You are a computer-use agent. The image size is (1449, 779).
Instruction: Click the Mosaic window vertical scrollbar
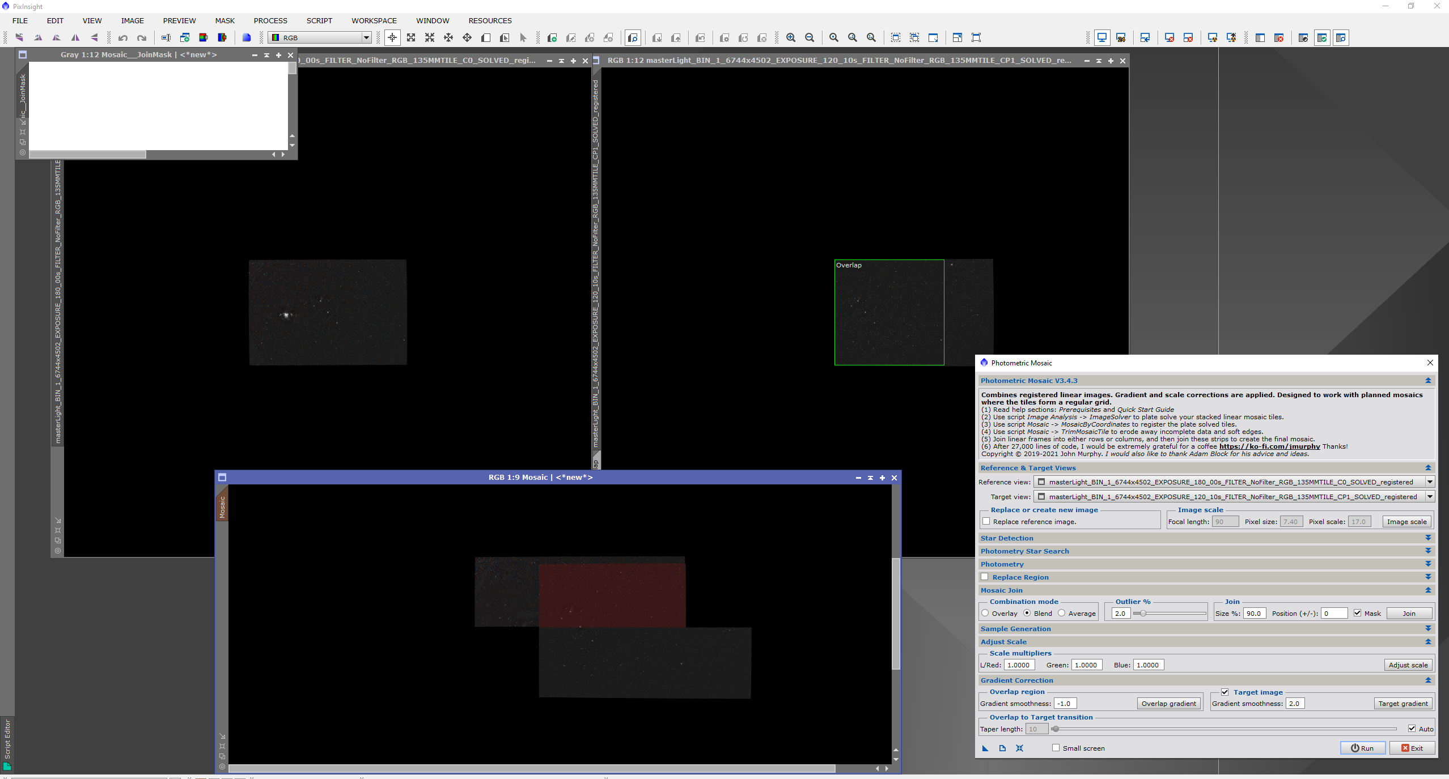point(896,615)
